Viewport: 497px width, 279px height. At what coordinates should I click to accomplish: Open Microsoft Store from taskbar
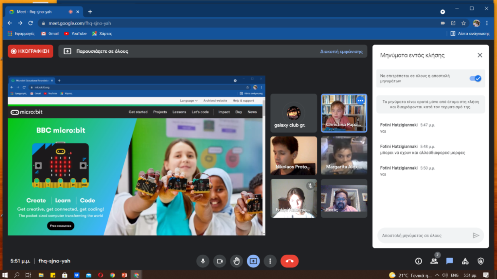65,275
